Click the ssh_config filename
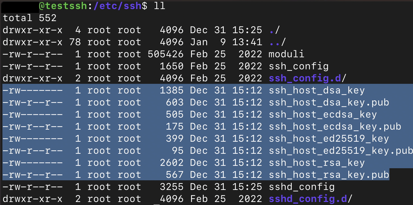 click(298, 66)
